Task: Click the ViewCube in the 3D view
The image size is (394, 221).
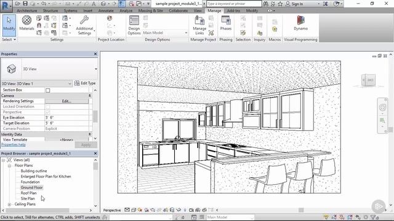Action: (x=368, y=80)
